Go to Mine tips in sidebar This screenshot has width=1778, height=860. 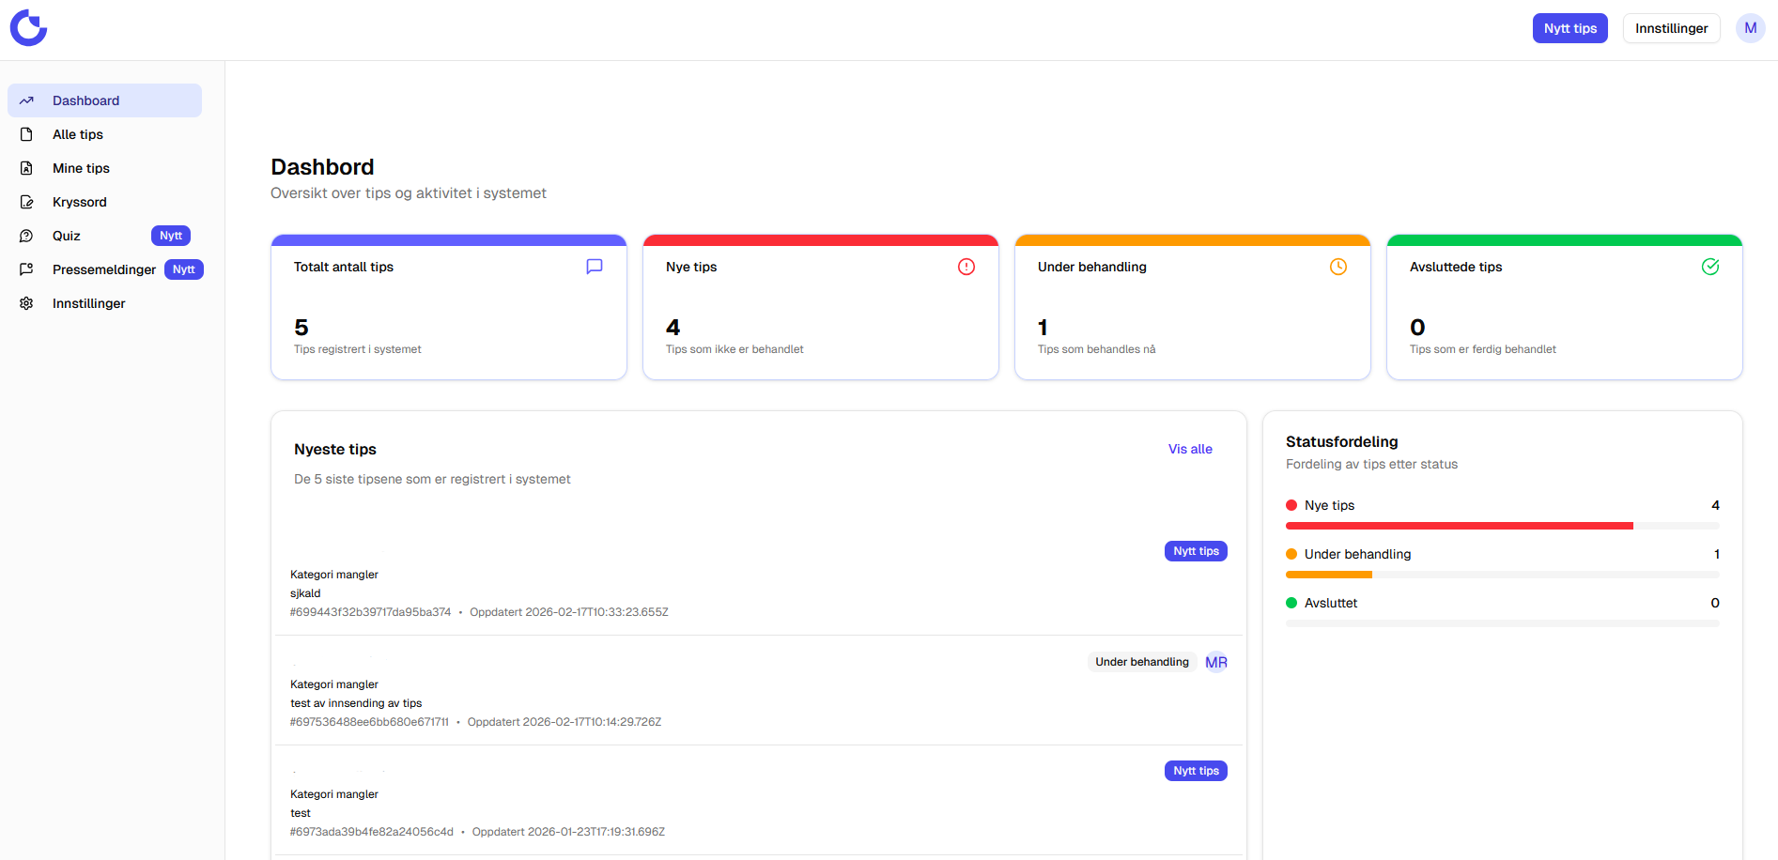click(81, 168)
